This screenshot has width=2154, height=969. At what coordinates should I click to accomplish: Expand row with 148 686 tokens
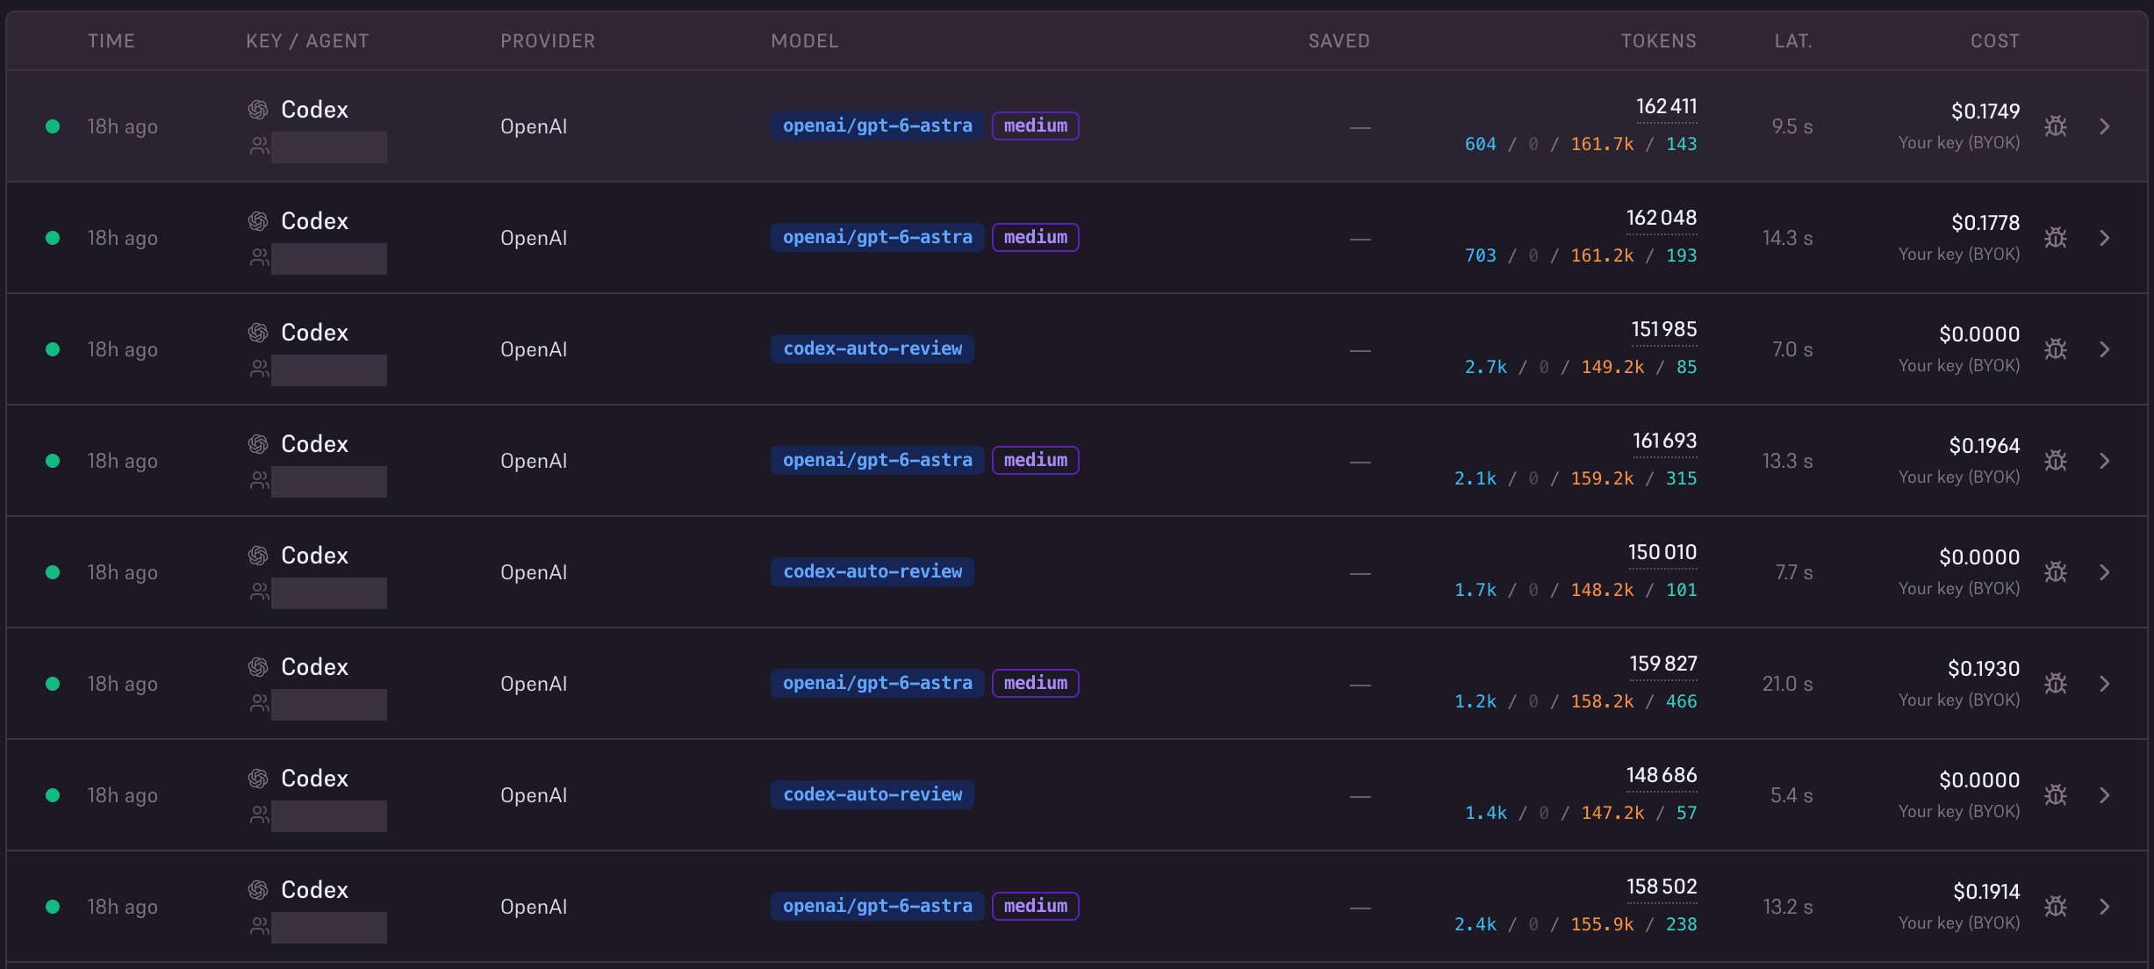[x=2104, y=795]
